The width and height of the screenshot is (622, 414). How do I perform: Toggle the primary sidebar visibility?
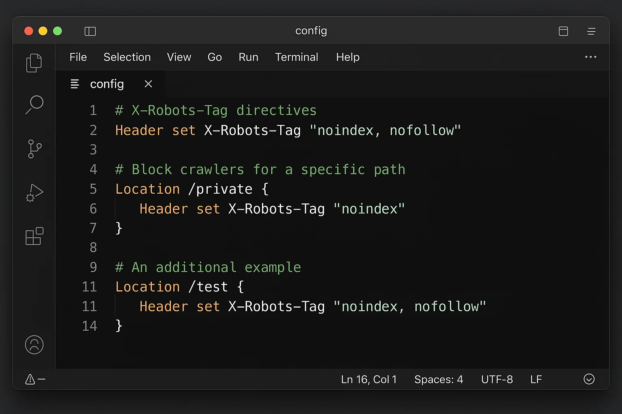coord(90,31)
